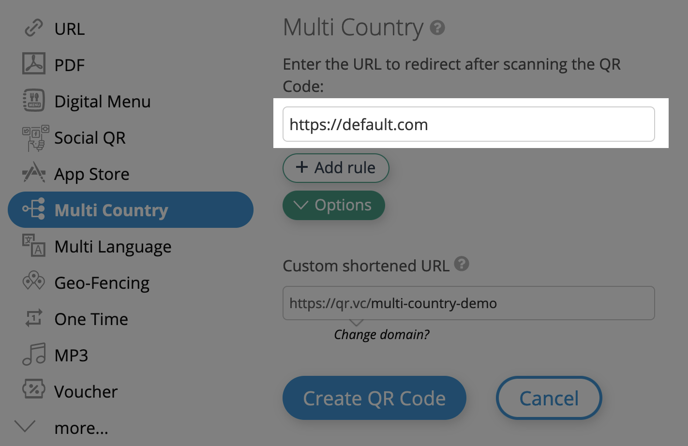Image resolution: width=688 pixels, height=446 pixels.
Task: Open the Change domain? selector
Action: 382,334
